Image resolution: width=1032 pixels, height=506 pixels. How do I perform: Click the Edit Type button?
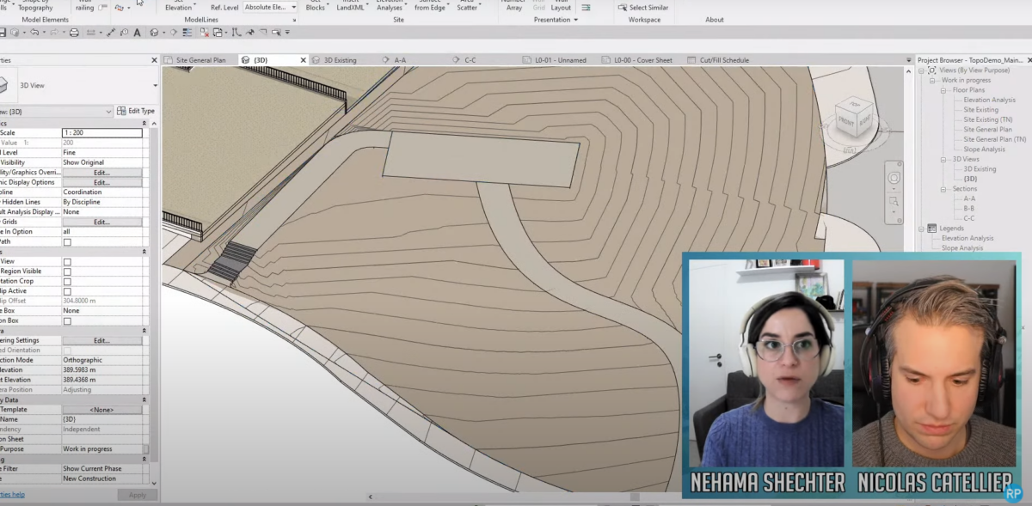pos(136,111)
